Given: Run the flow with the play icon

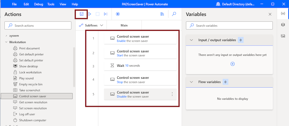Looking at the screenshot, I should coord(90,14).
